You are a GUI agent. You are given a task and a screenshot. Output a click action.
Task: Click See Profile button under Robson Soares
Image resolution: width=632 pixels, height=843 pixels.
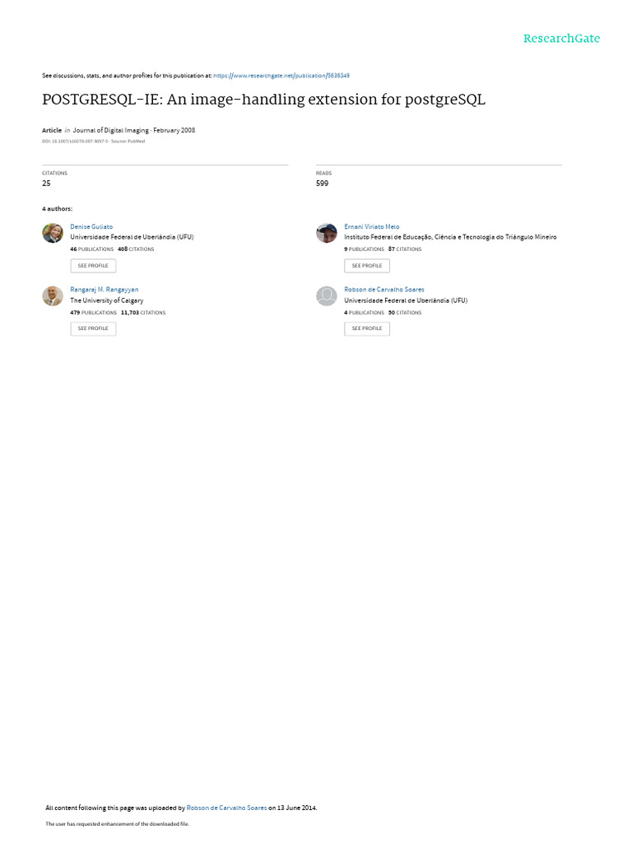click(367, 328)
